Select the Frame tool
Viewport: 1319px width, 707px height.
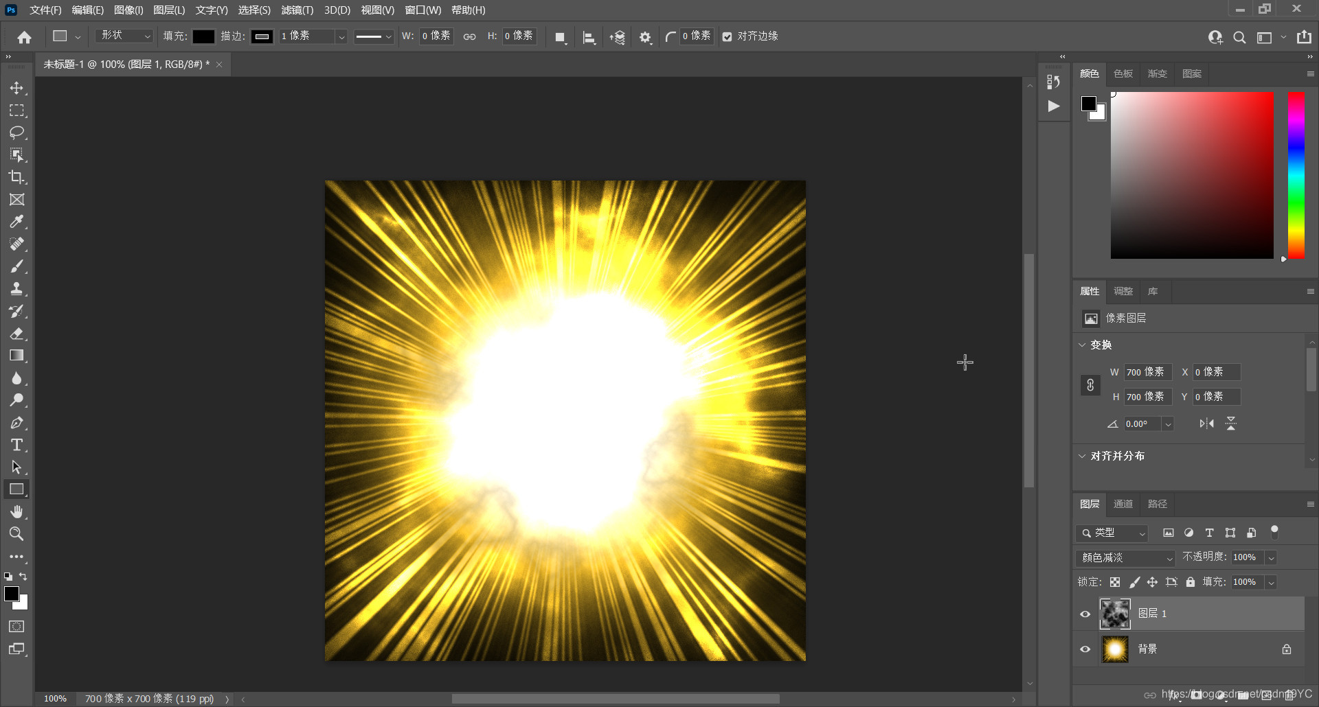point(16,200)
